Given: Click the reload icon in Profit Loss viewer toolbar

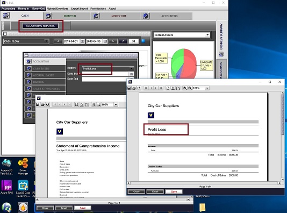Looking at the screenshot, I should [x=139, y=88].
